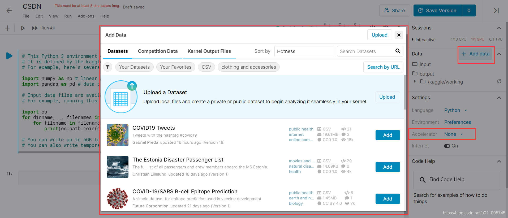Click the version count 0 button
This screenshot has width=508, height=218.
coord(469,11)
